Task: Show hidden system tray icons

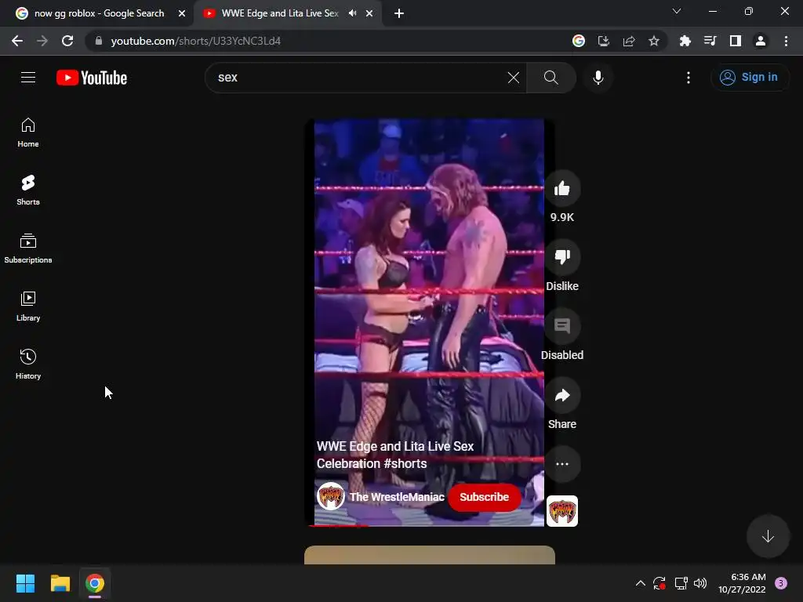Action: point(640,583)
